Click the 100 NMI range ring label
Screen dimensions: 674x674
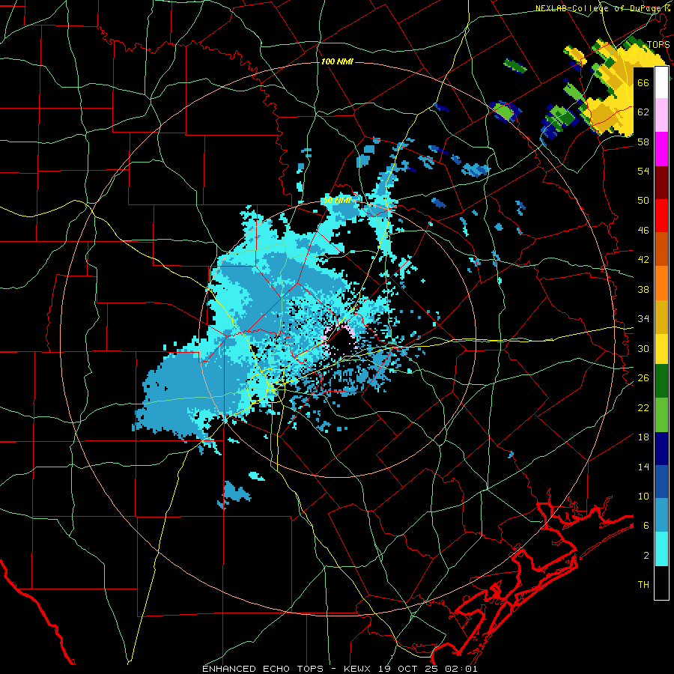tap(337, 61)
